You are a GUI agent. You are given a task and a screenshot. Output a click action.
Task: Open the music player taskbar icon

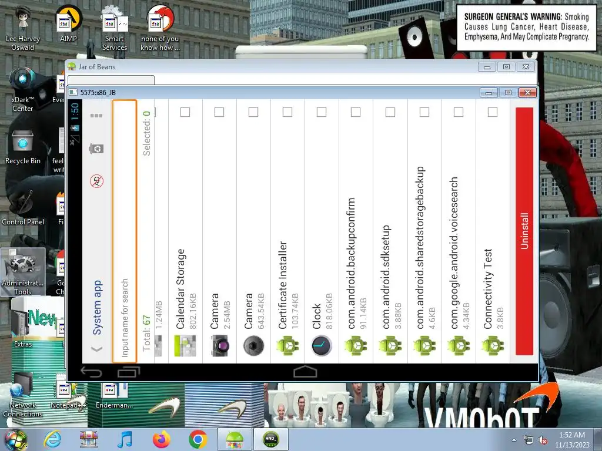point(125,439)
